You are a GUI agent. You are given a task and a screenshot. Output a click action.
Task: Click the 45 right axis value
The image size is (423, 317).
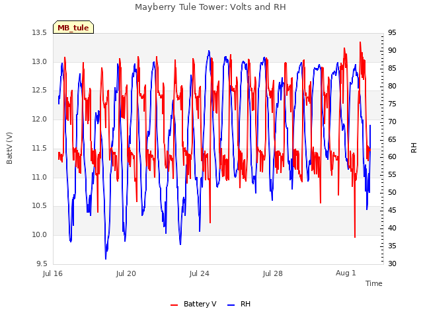(x=392, y=210)
